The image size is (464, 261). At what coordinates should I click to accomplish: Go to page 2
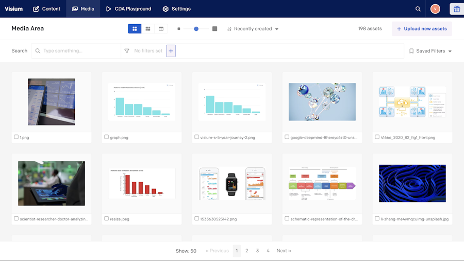pos(247,251)
